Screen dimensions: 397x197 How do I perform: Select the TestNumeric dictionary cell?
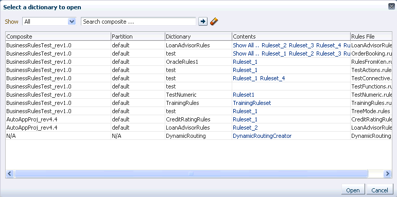coord(198,95)
